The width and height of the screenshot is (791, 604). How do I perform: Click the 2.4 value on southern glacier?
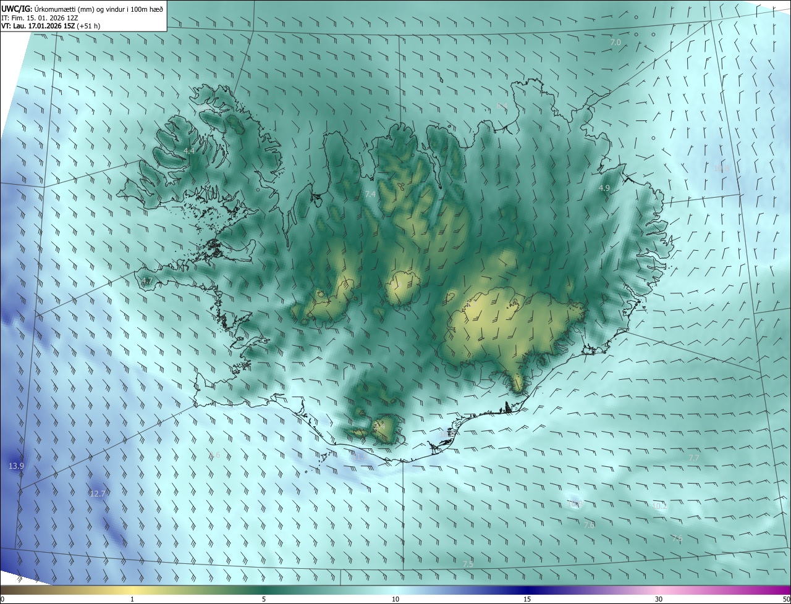pyautogui.click(x=379, y=426)
